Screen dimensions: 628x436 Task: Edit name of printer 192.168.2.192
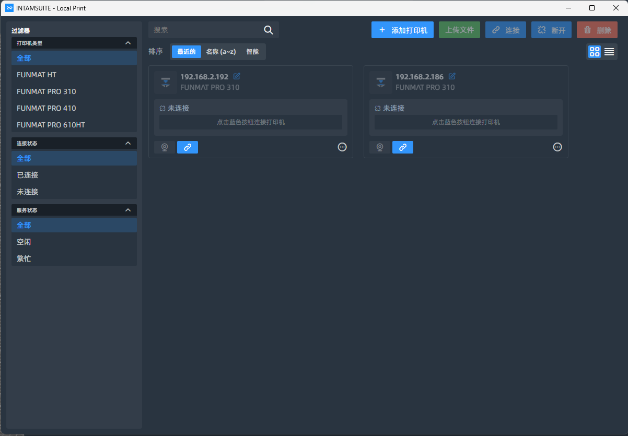coord(237,76)
